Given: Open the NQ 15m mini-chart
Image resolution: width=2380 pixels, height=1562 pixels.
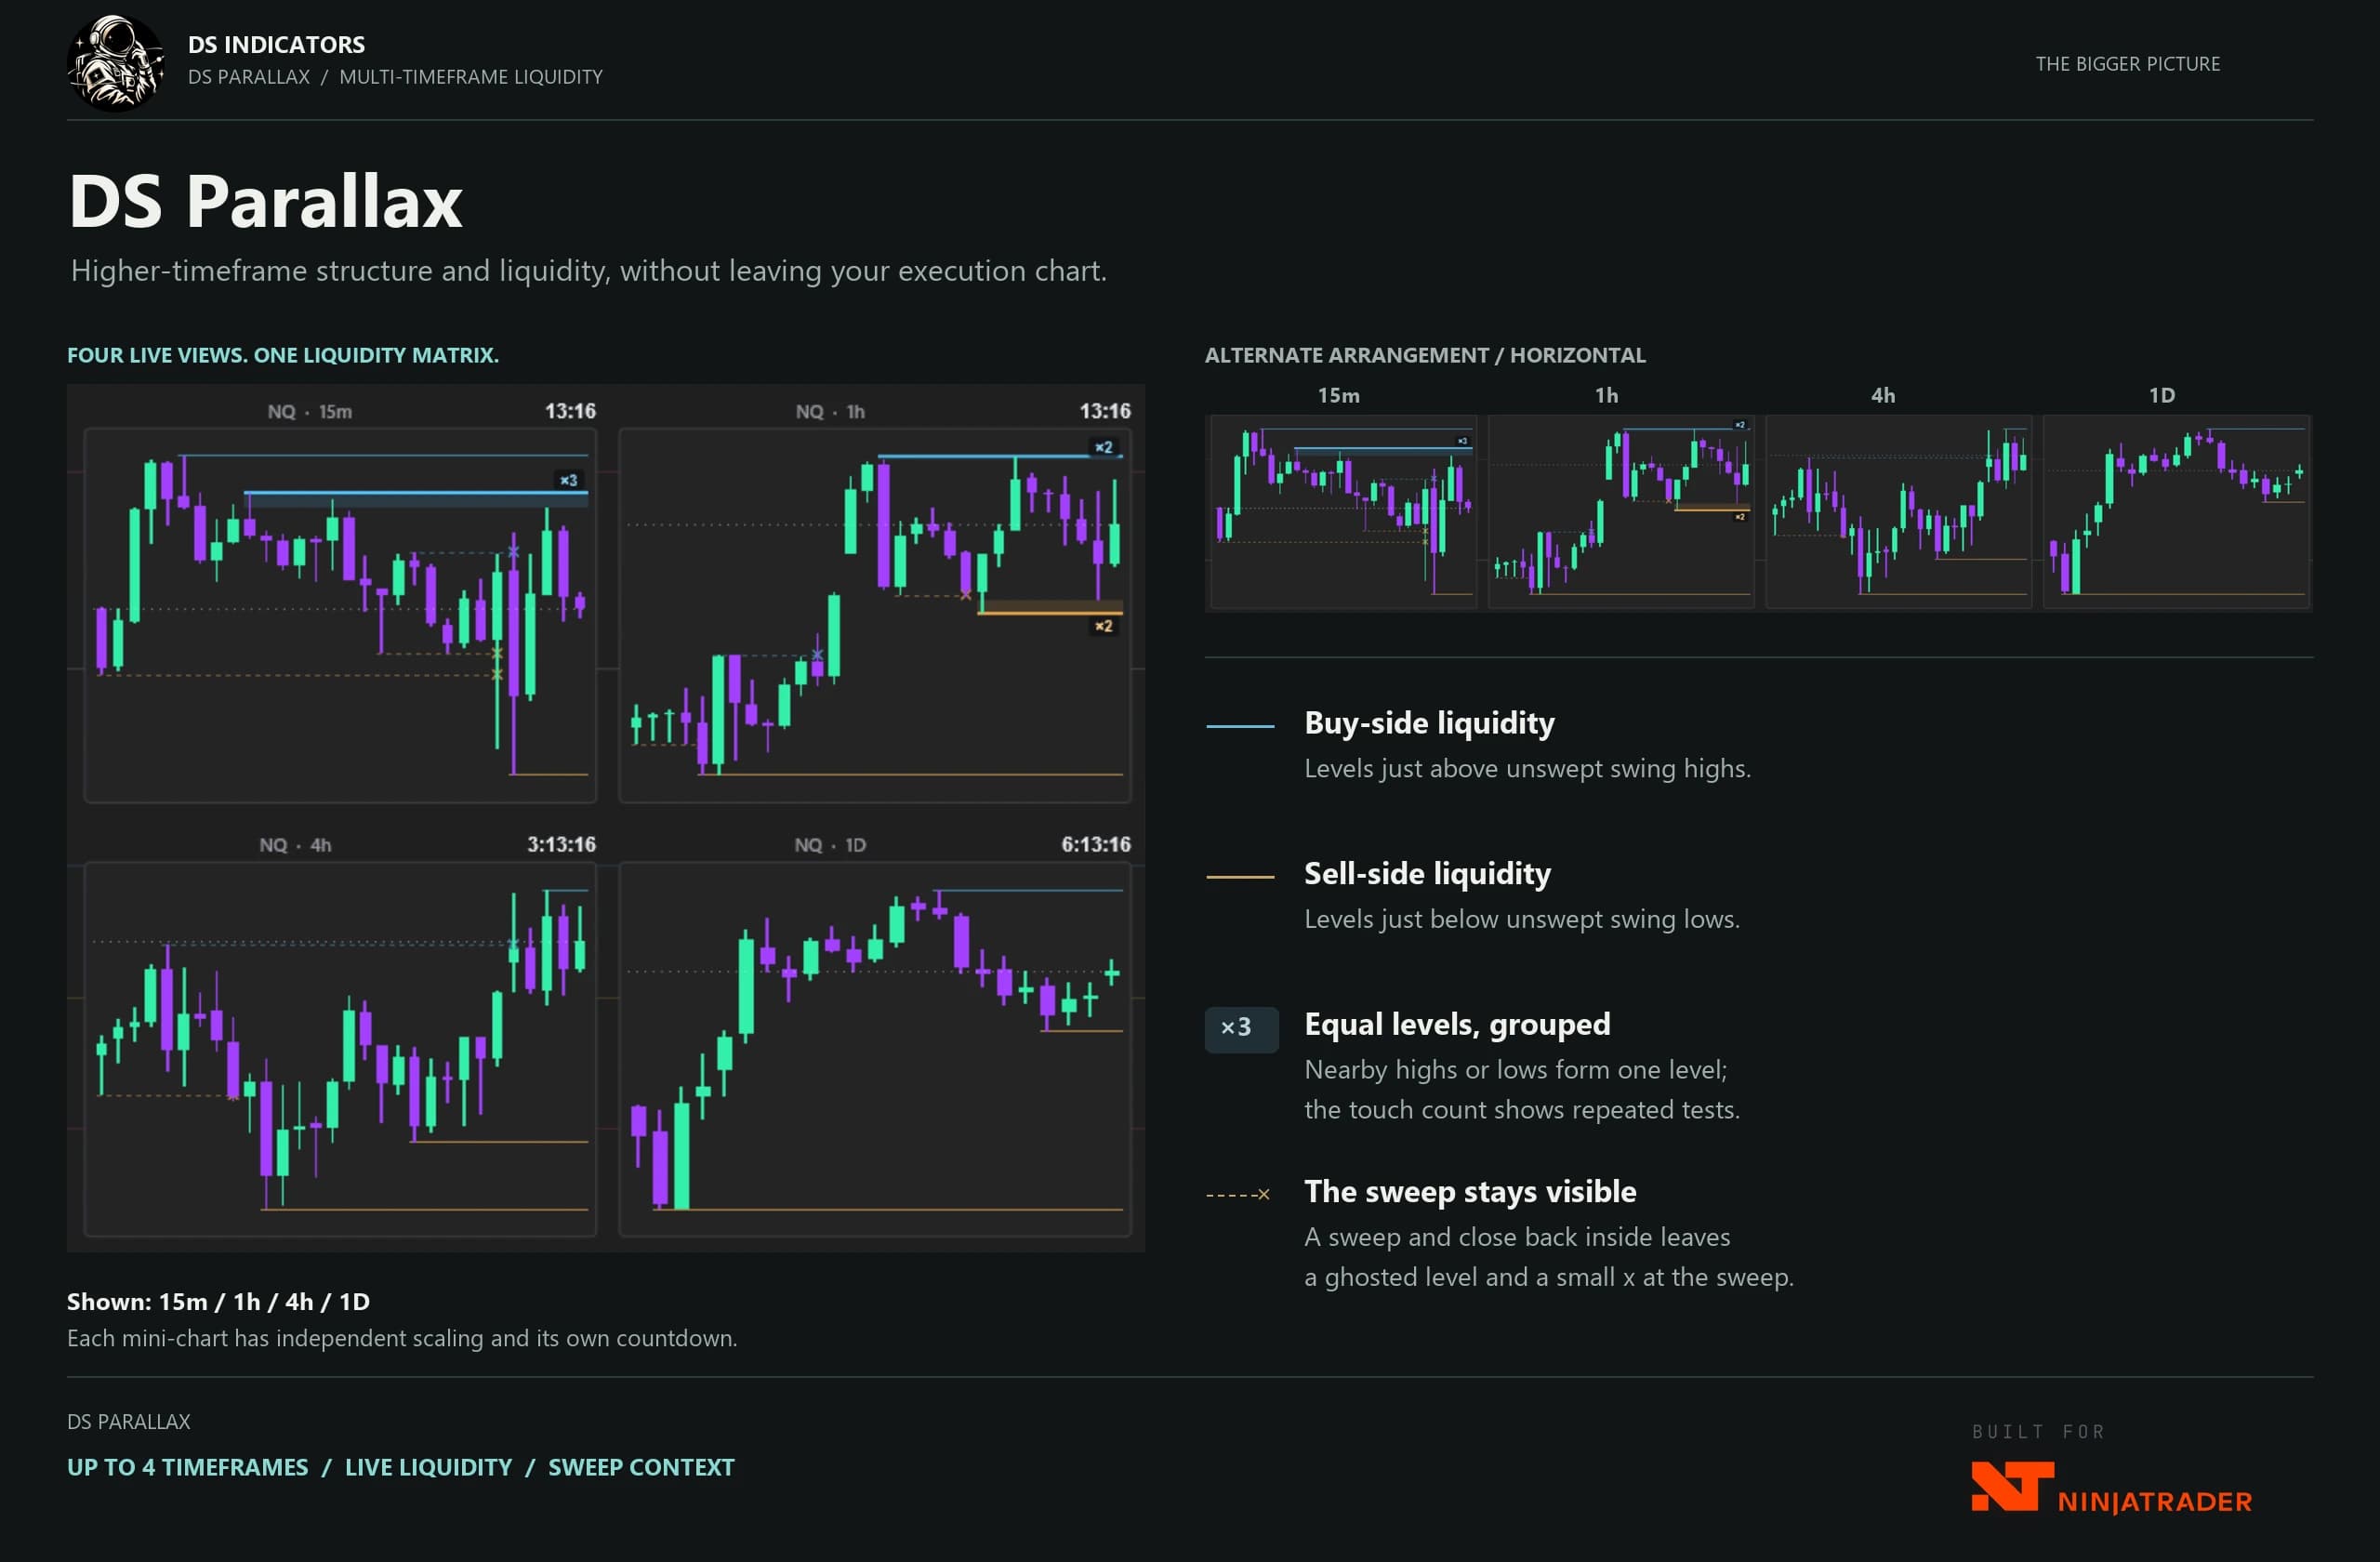Looking at the screenshot, I should [340, 615].
